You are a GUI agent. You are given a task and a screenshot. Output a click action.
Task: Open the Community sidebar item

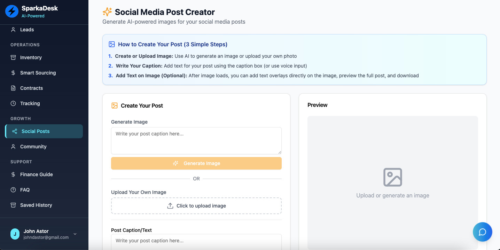pos(44,147)
